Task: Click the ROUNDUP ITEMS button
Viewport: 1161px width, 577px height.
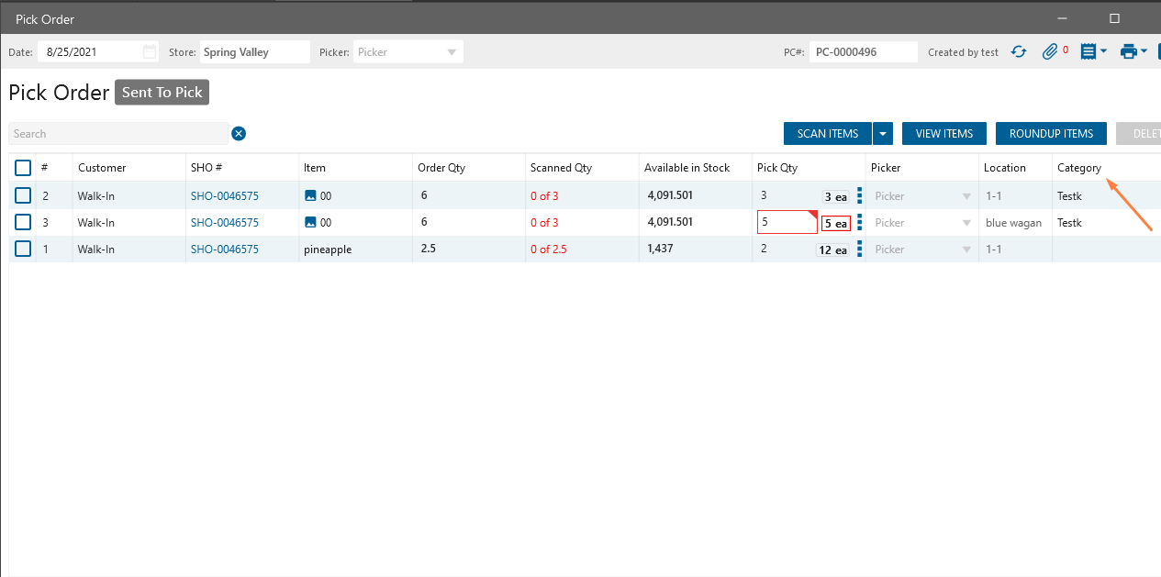Action: point(1051,134)
